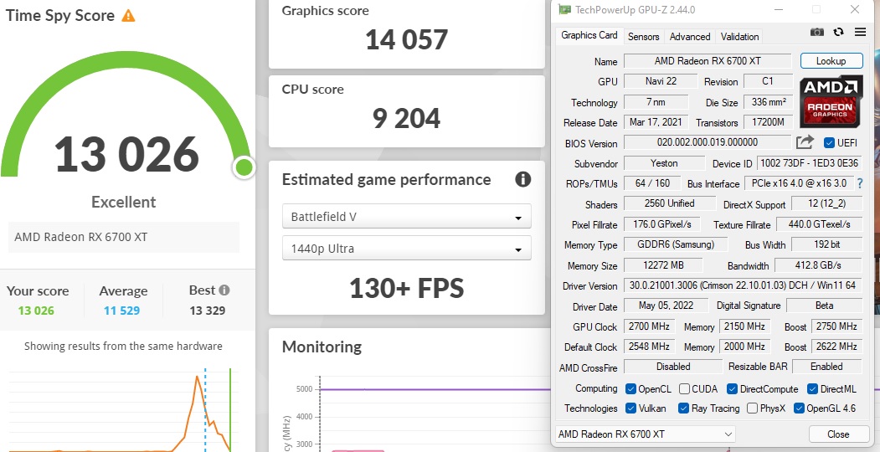
Task: Click the Digital Signature Beta field
Action: 824,306
